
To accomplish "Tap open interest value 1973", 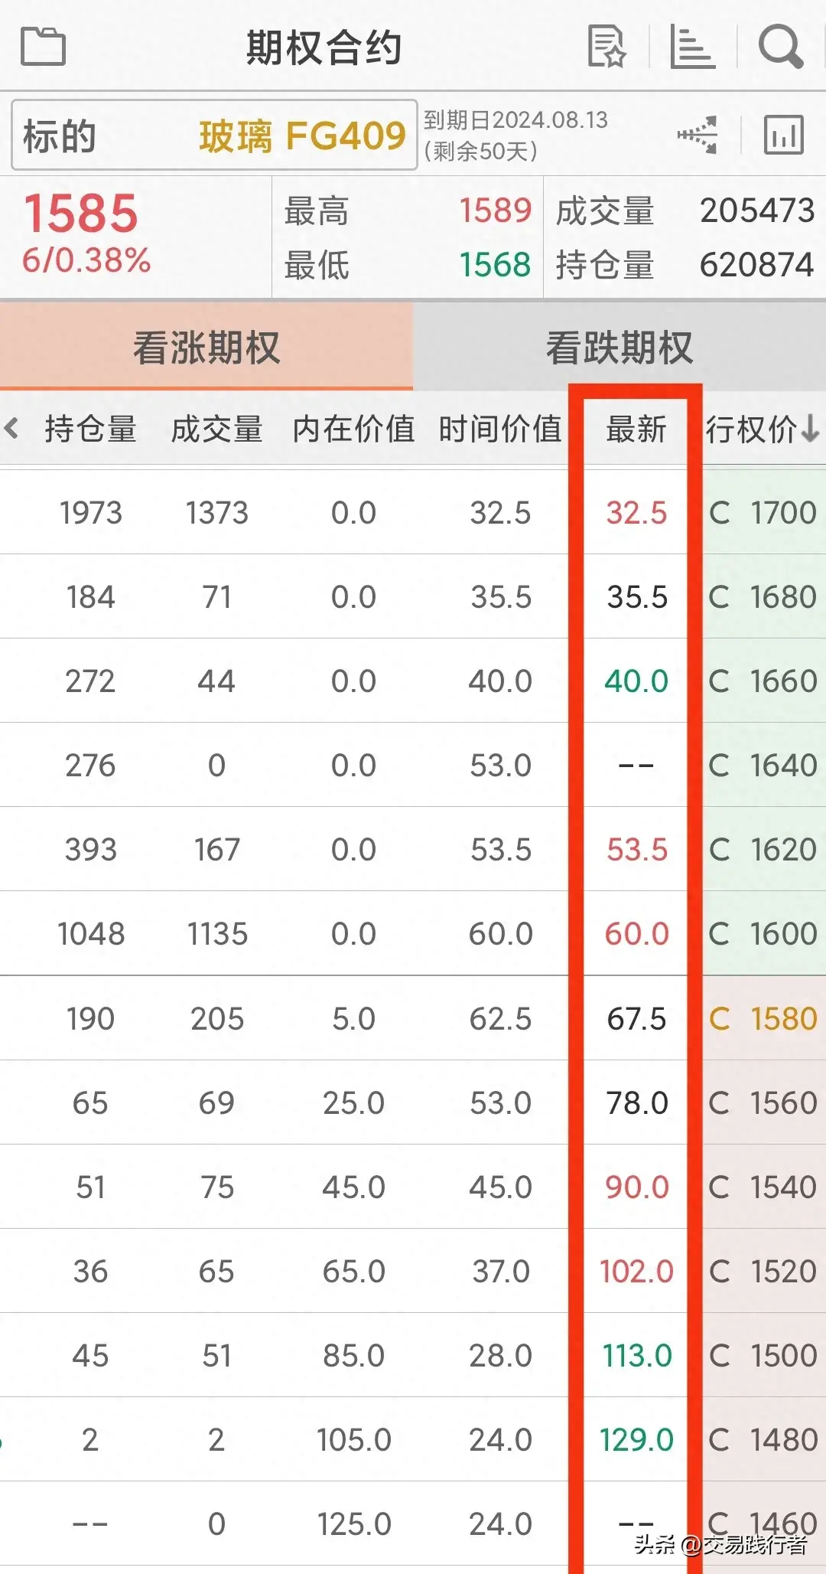I will pos(90,512).
